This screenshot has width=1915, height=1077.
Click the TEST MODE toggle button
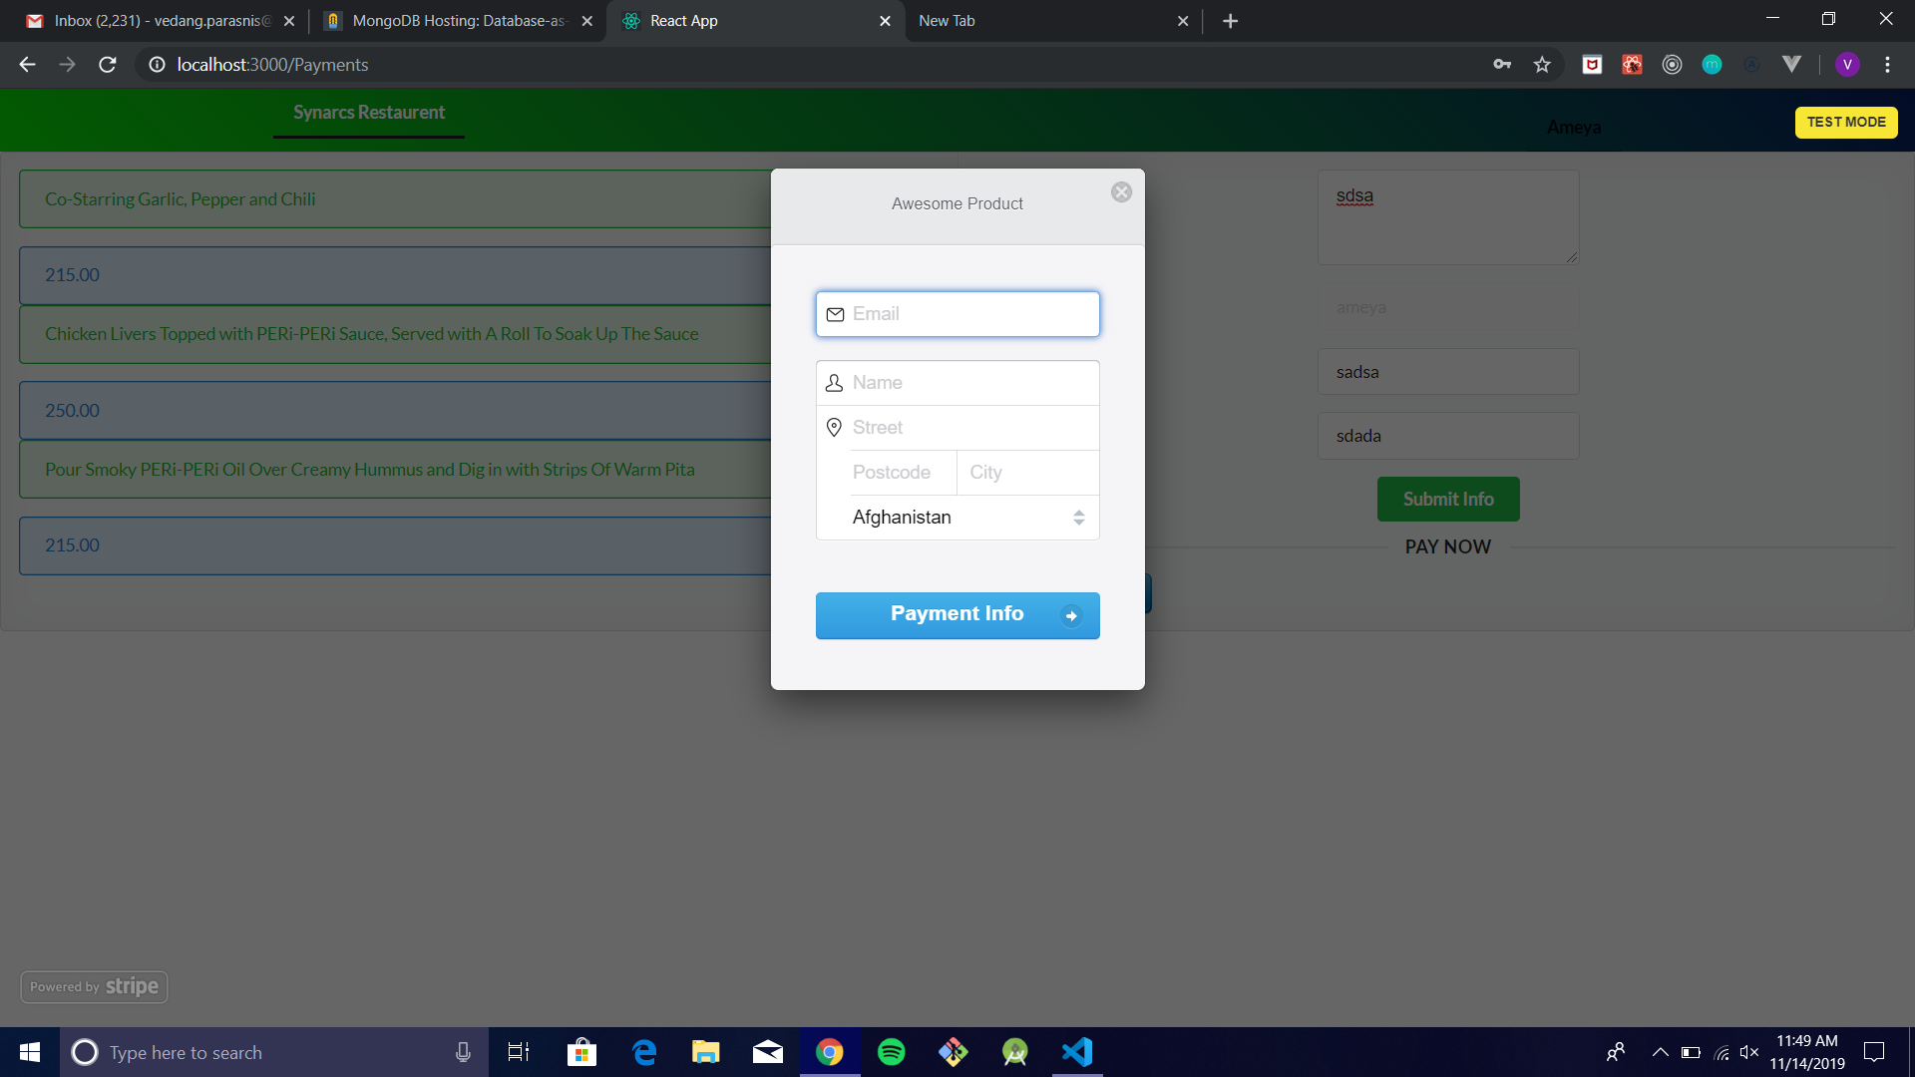pos(1846,121)
